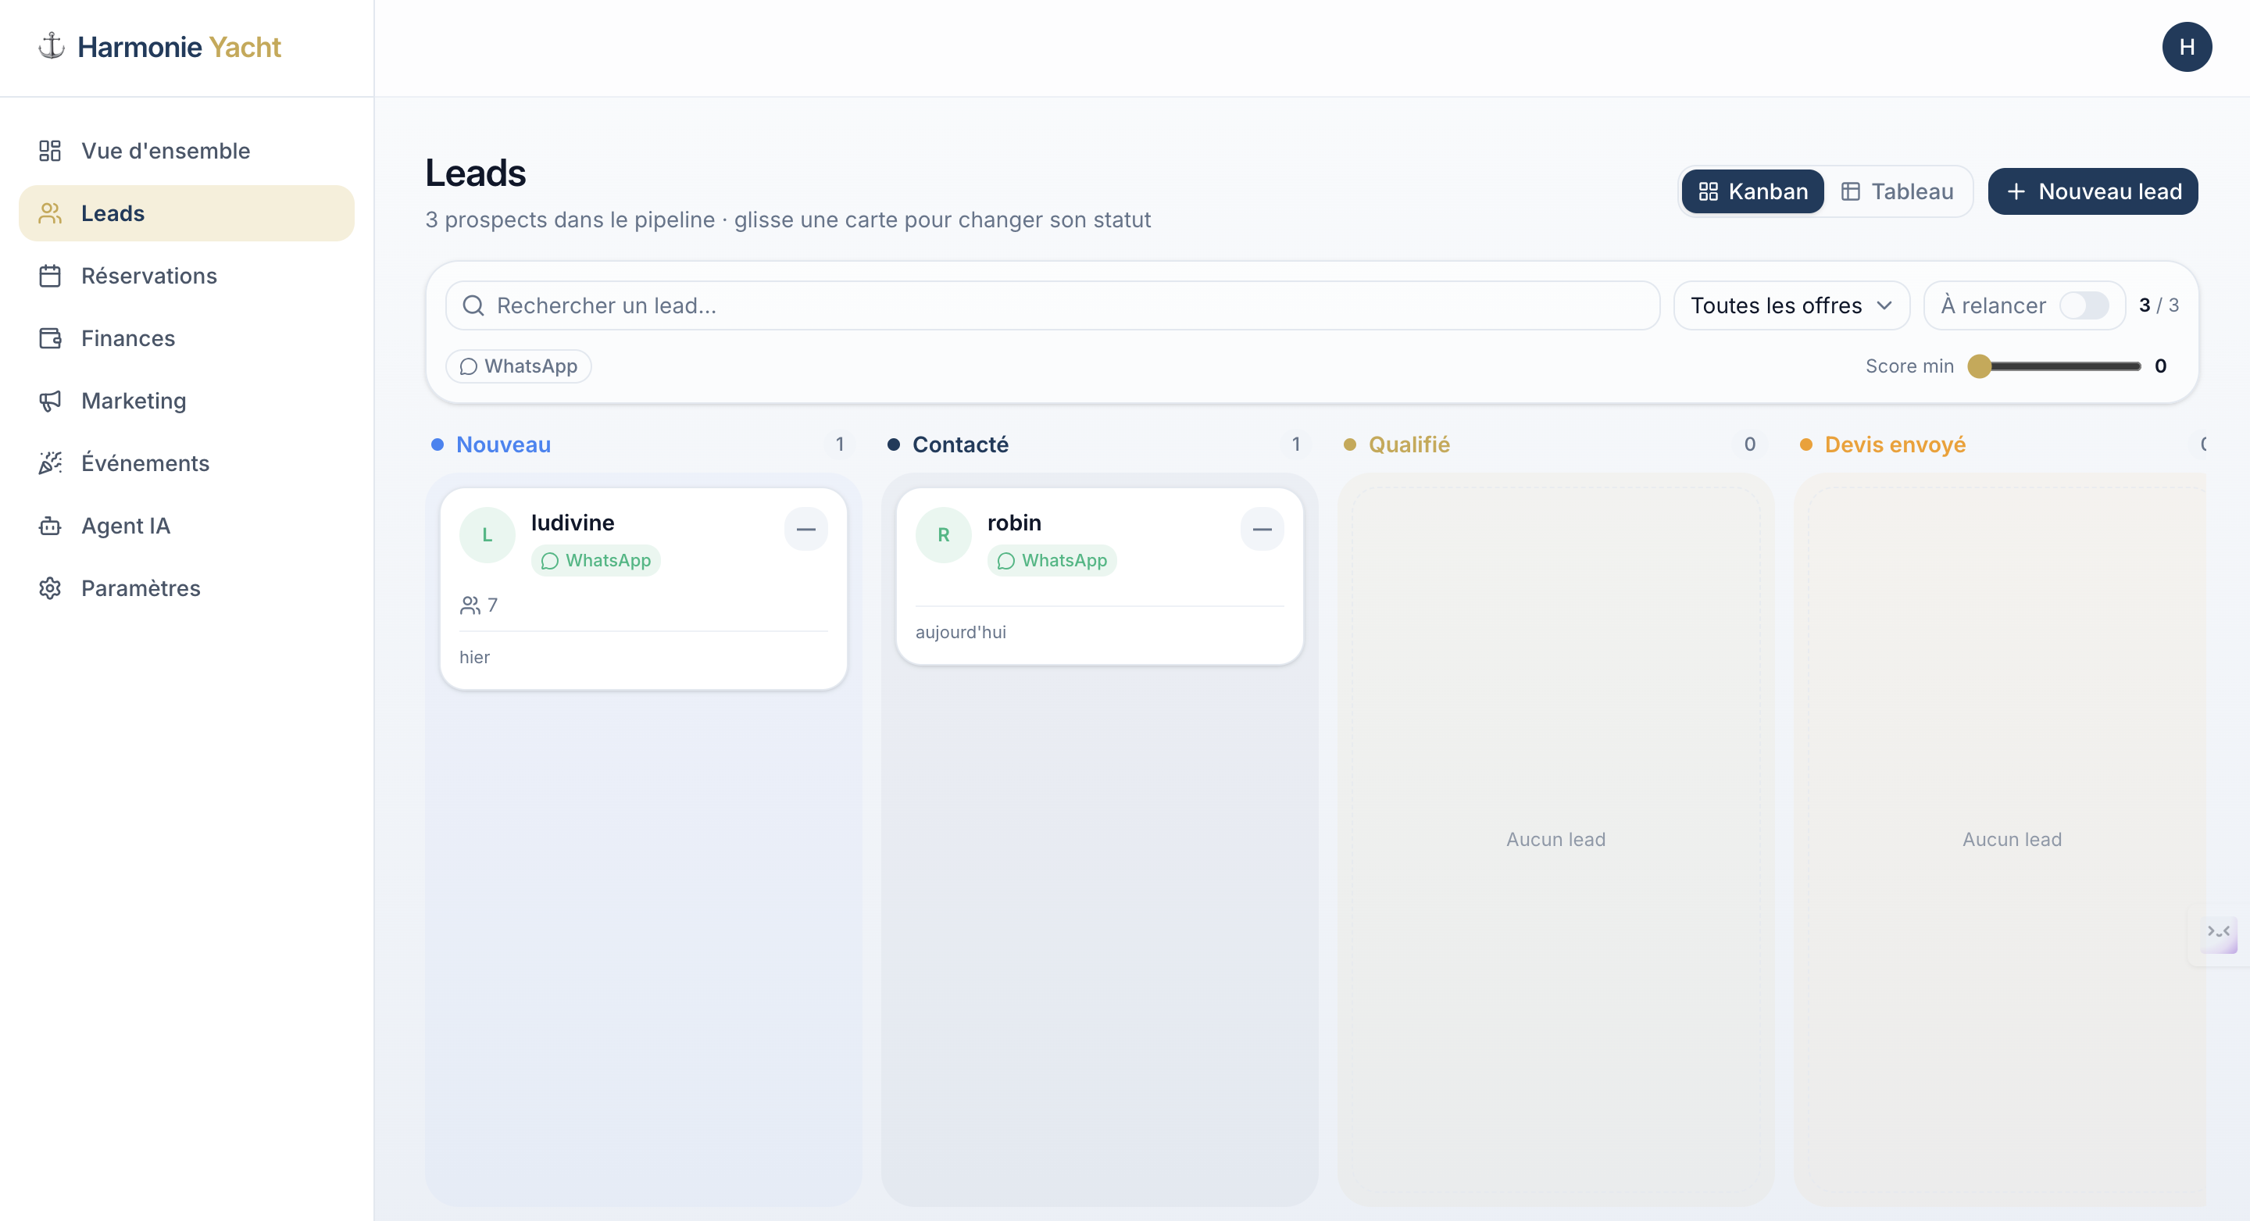Open the Événements party icon
Screen dimensions: 2250x1221
(50, 463)
